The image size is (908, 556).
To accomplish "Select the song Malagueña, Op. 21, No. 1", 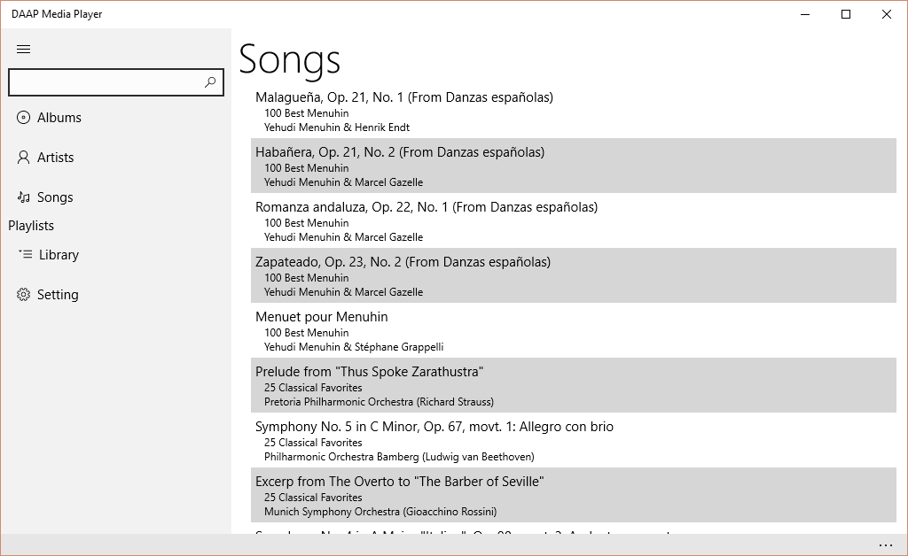I will click(x=404, y=97).
